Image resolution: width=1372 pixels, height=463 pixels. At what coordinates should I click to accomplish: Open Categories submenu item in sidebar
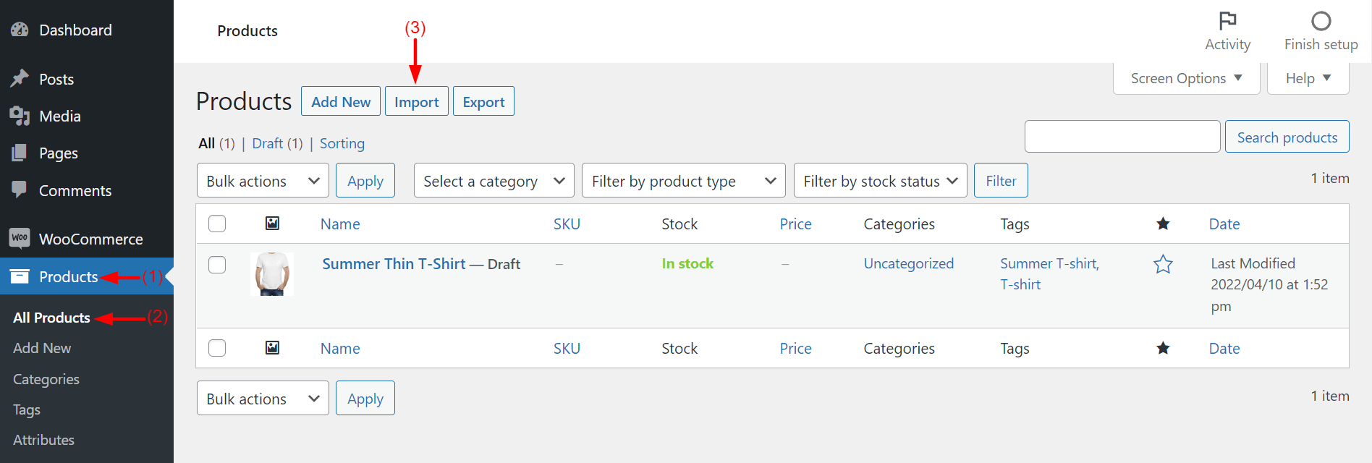46,379
